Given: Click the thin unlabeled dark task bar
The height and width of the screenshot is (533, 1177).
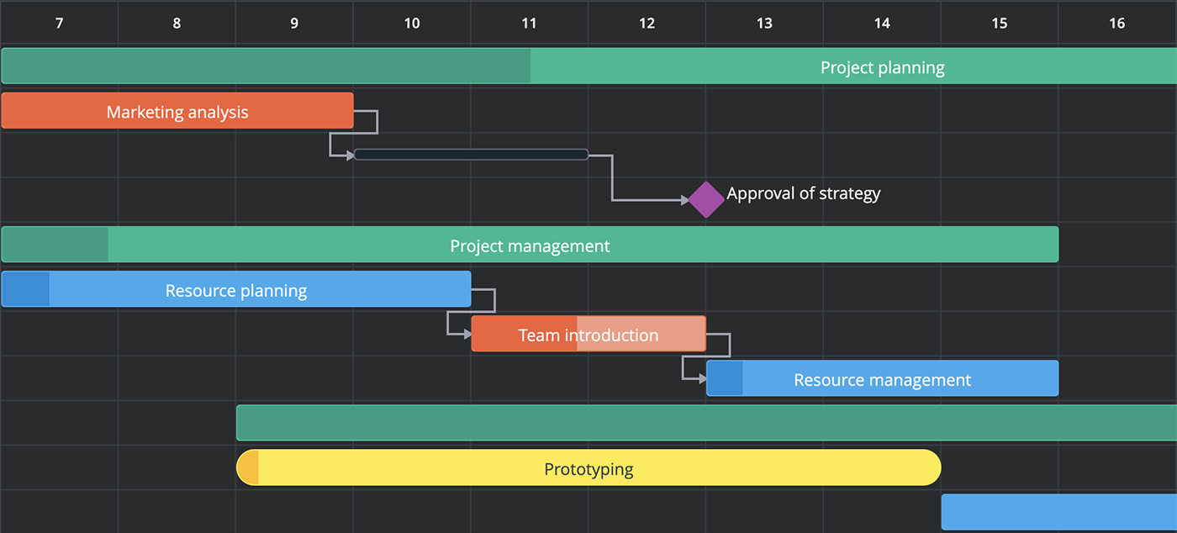Looking at the screenshot, I should 471,155.
